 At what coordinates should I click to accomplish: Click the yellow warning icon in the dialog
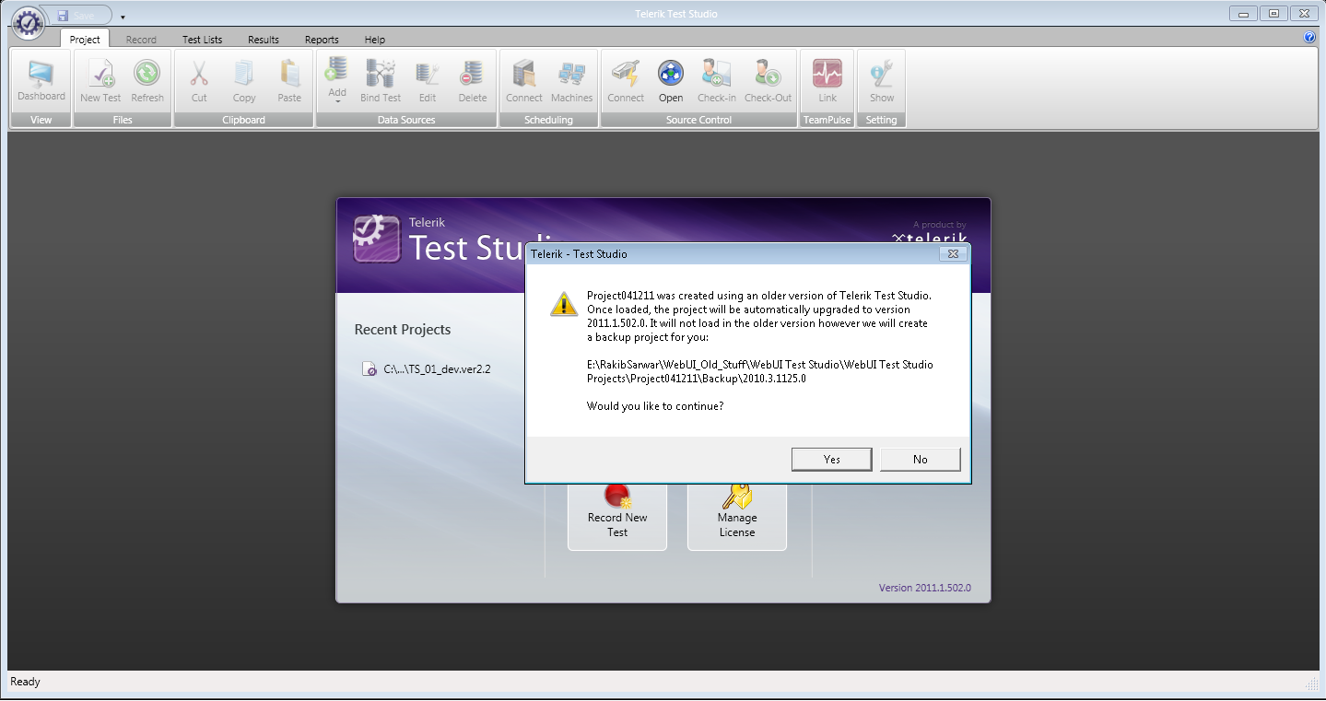pyautogui.click(x=564, y=303)
